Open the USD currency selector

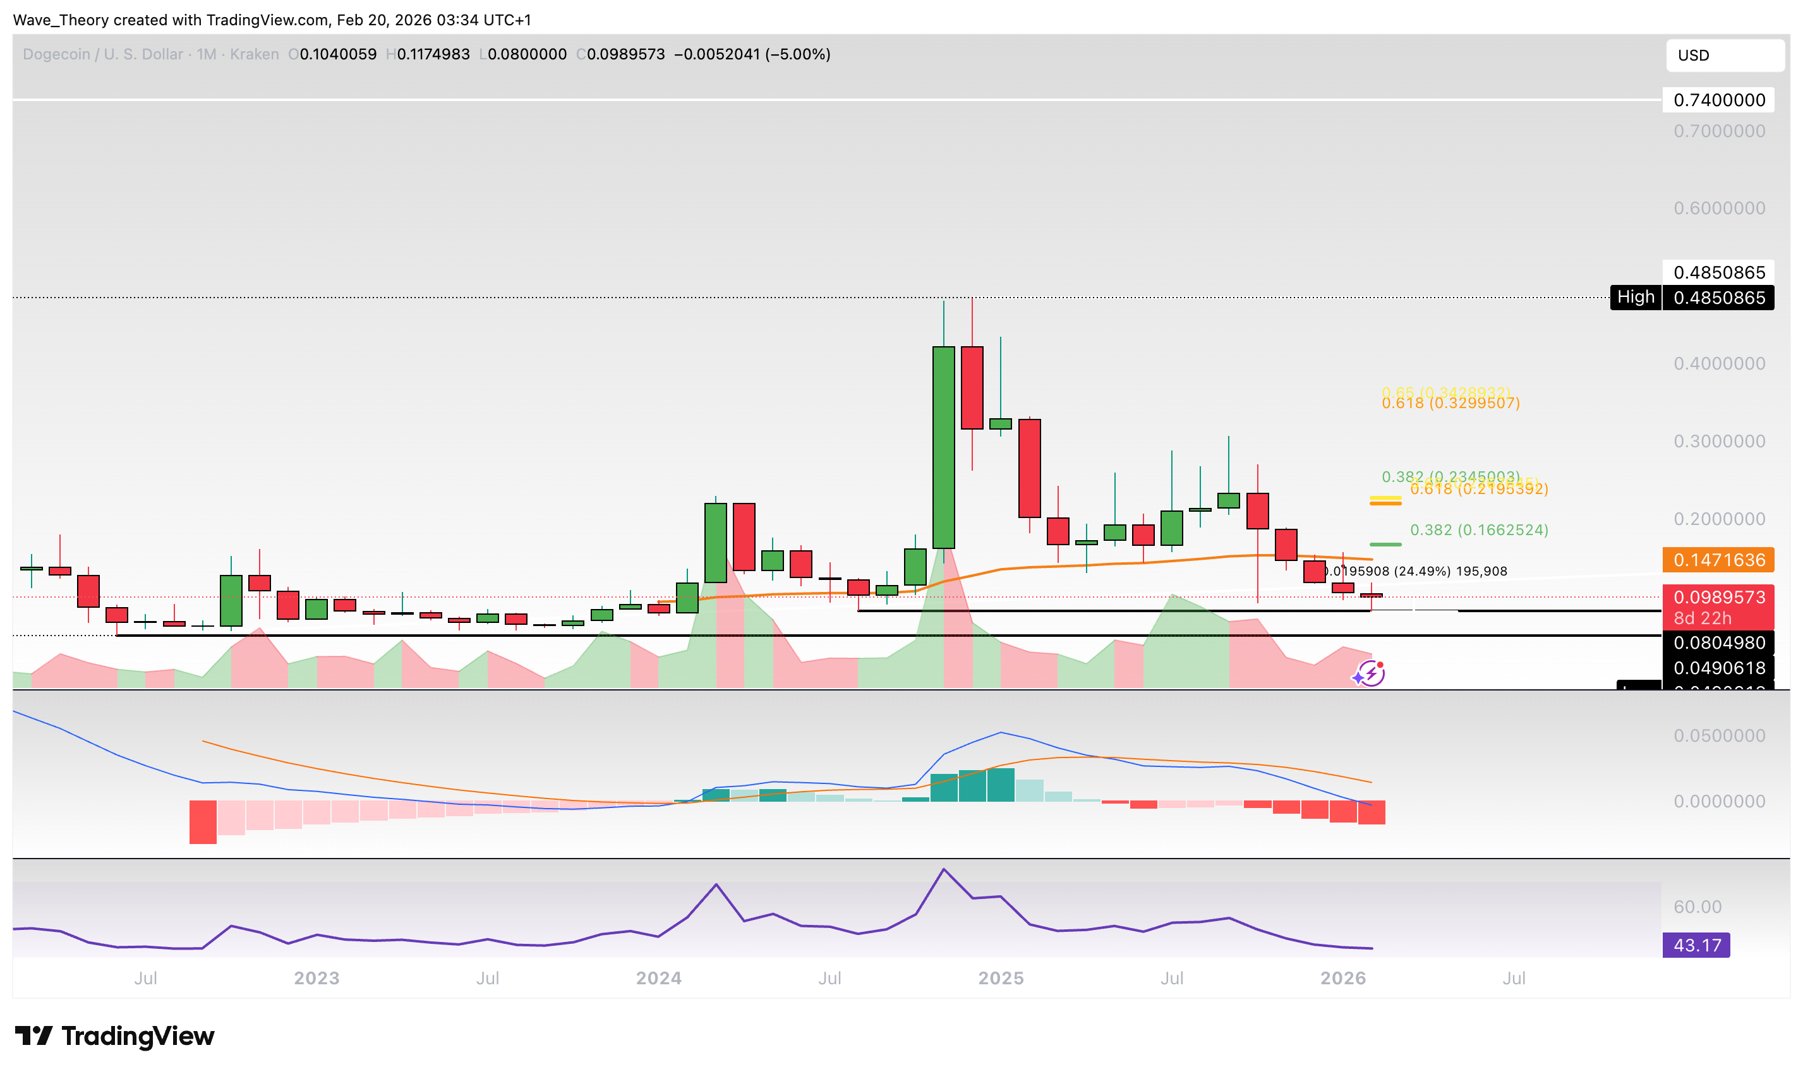coord(1725,56)
